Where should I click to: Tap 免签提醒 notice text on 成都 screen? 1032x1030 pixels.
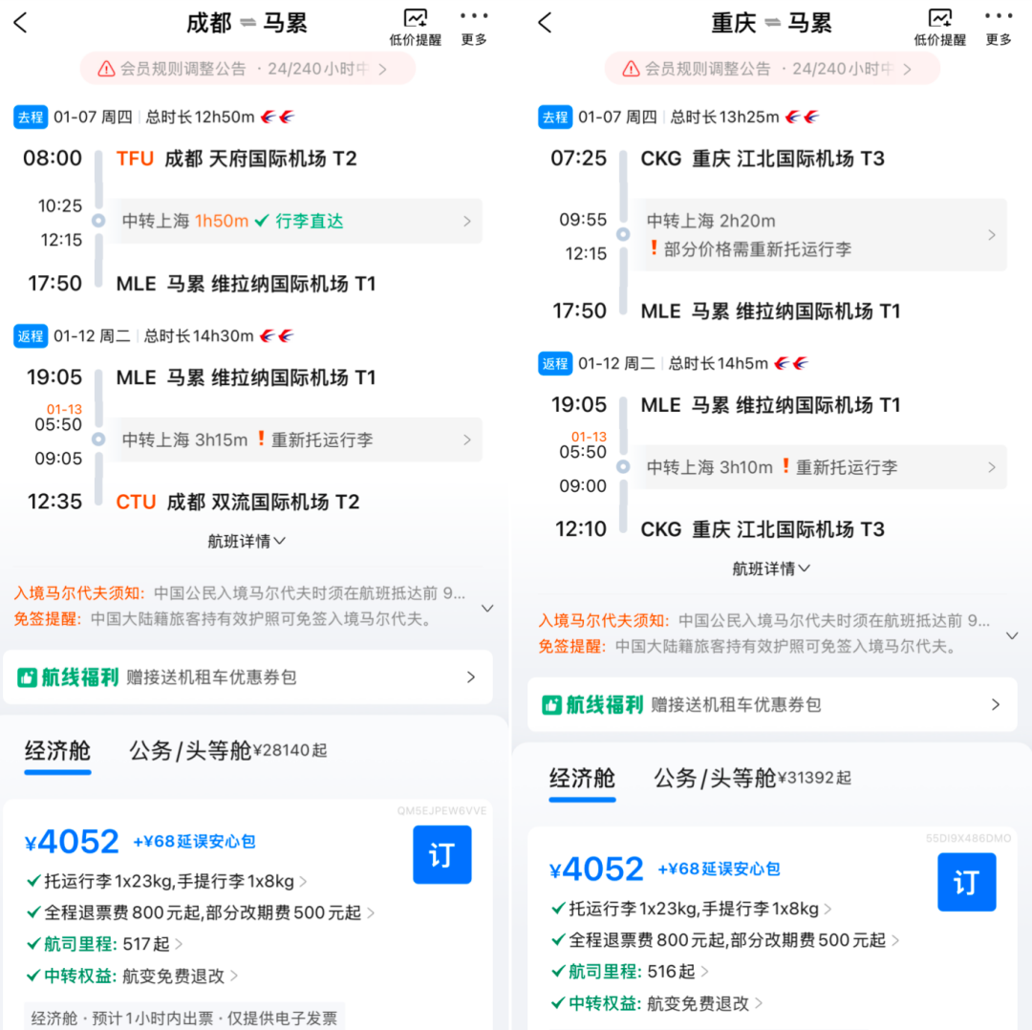223,619
